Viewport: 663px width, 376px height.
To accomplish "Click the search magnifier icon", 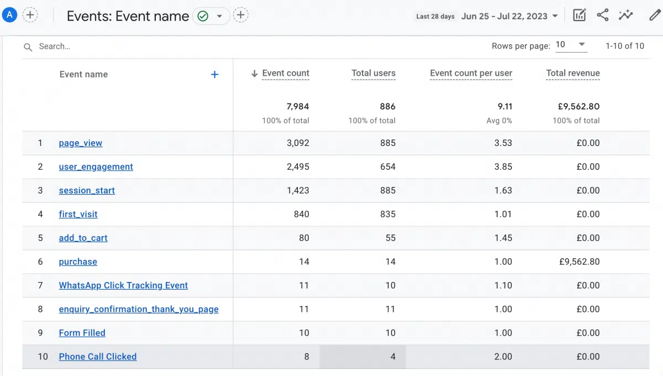I will (28, 47).
